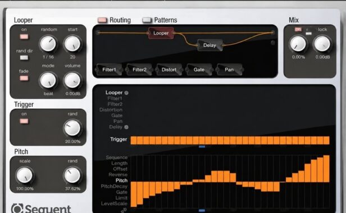This screenshot has width=346, height=213.
Task: Toggle the Trigger on switch
Action: (24, 121)
